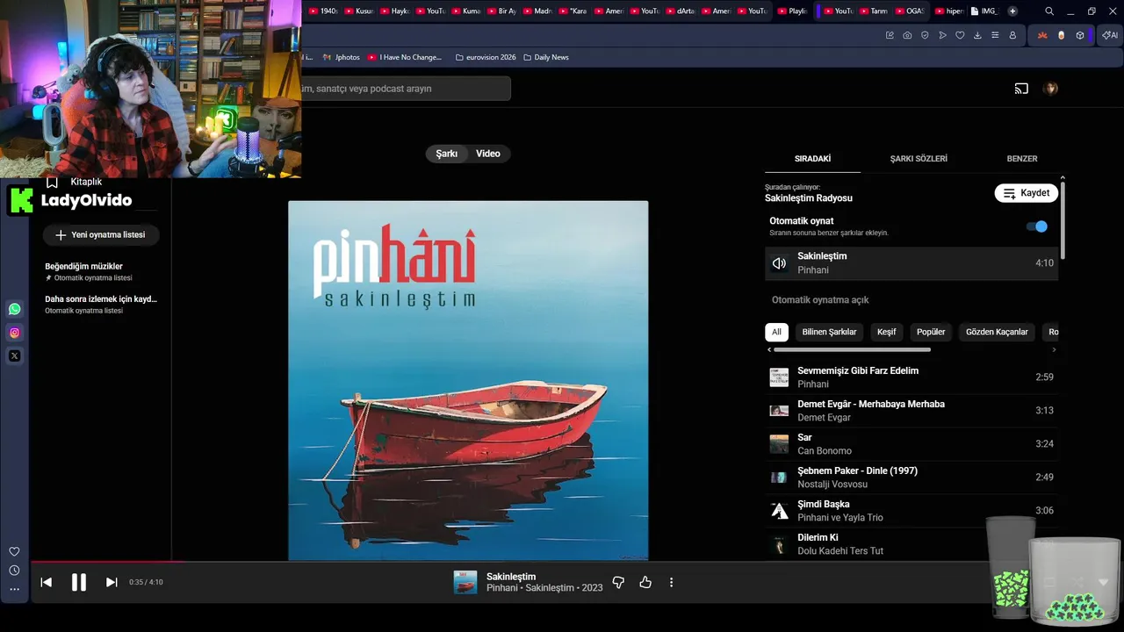Skip to the next track
The image size is (1124, 632).
(112, 582)
